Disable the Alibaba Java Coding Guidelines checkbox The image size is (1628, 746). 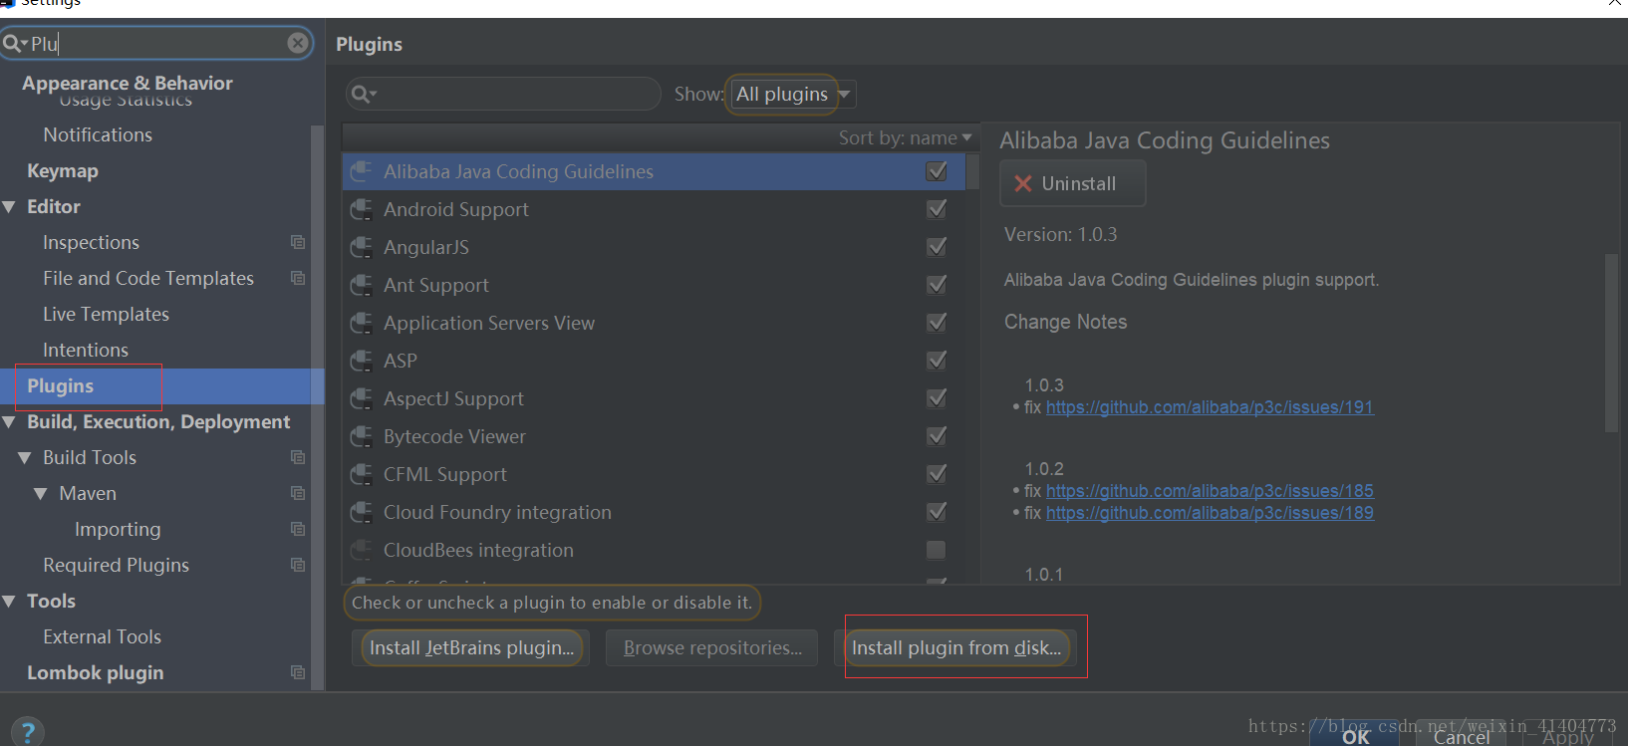(937, 171)
